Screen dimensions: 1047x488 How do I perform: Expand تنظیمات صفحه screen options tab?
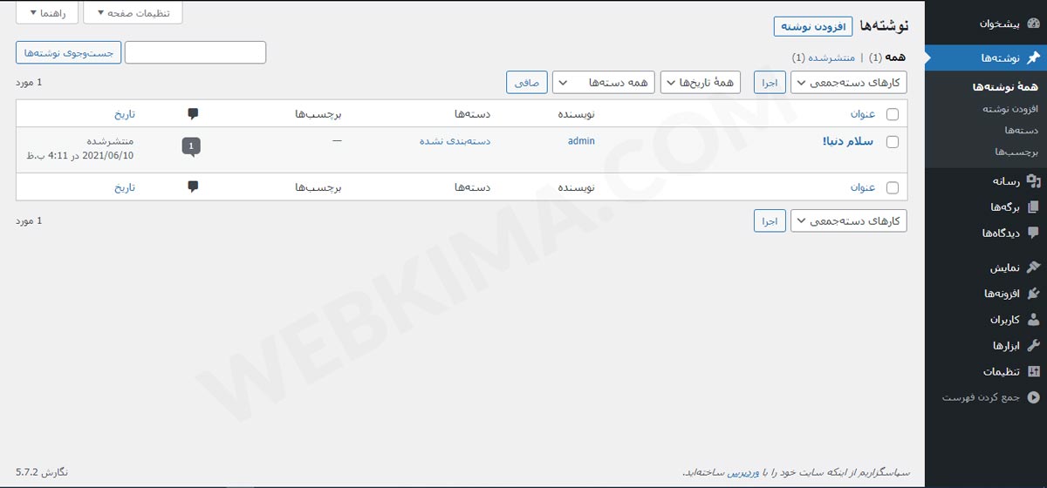pyautogui.click(x=133, y=12)
